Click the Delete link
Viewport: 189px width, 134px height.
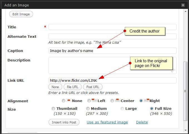point(142,122)
